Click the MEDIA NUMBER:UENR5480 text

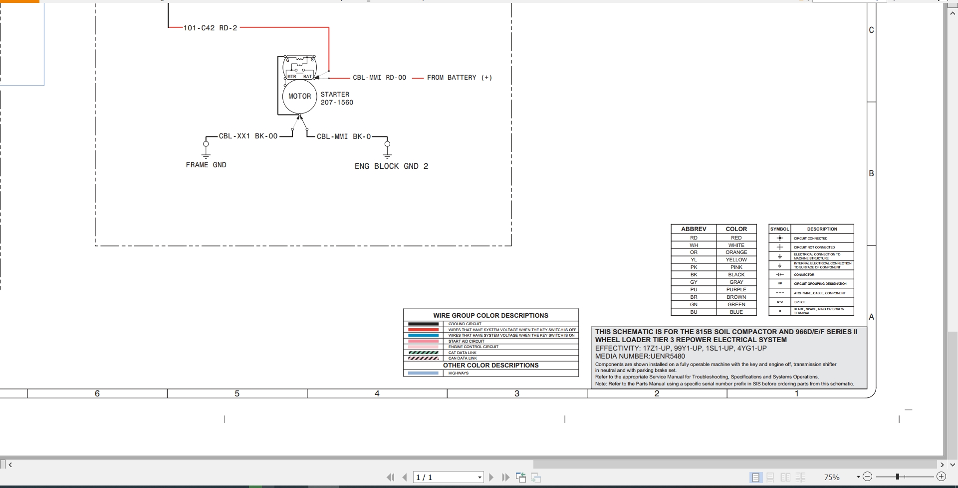tap(640, 356)
